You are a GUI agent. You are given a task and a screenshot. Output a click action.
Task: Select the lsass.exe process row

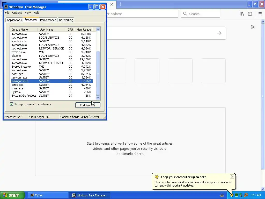click(52, 74)
